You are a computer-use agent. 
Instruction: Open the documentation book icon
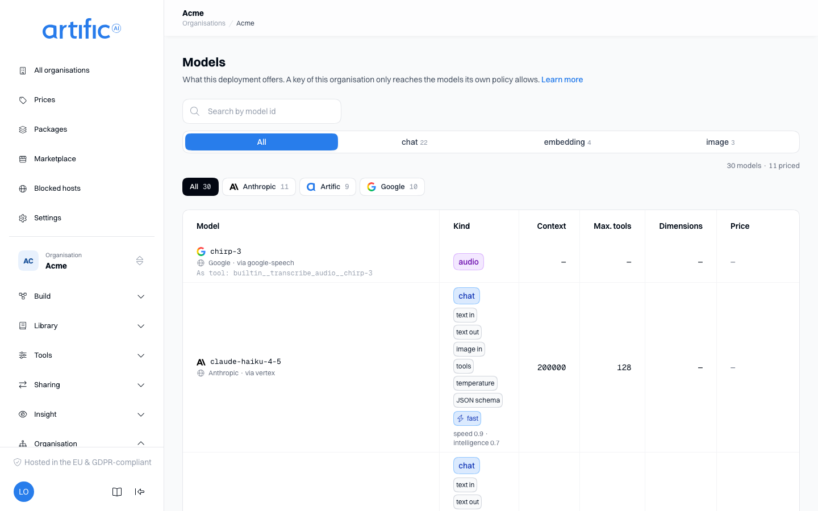pos(117,492)
